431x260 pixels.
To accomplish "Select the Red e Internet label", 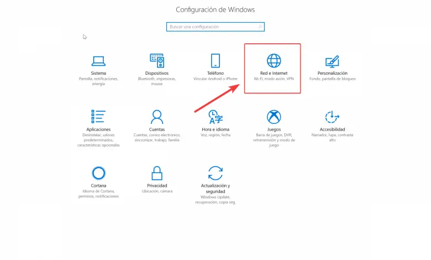I will [274, 73].
